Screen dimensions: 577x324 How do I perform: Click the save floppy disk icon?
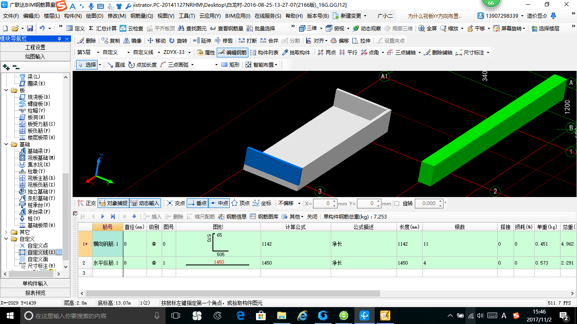tap(30, 28)
